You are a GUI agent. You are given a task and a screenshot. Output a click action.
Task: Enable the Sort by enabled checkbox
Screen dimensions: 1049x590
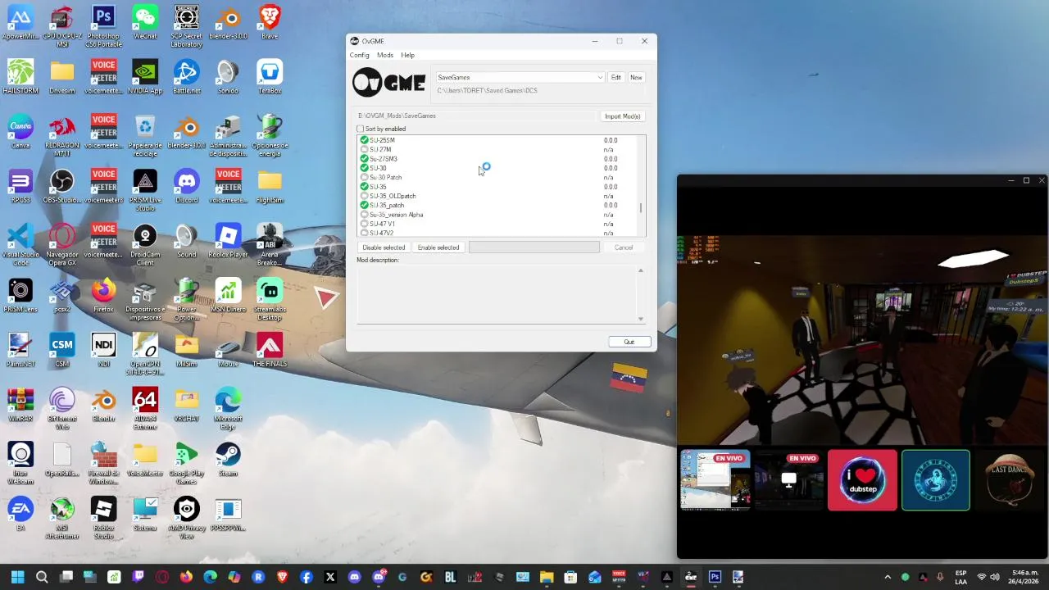pyautogui.click(x=361, y=129)
